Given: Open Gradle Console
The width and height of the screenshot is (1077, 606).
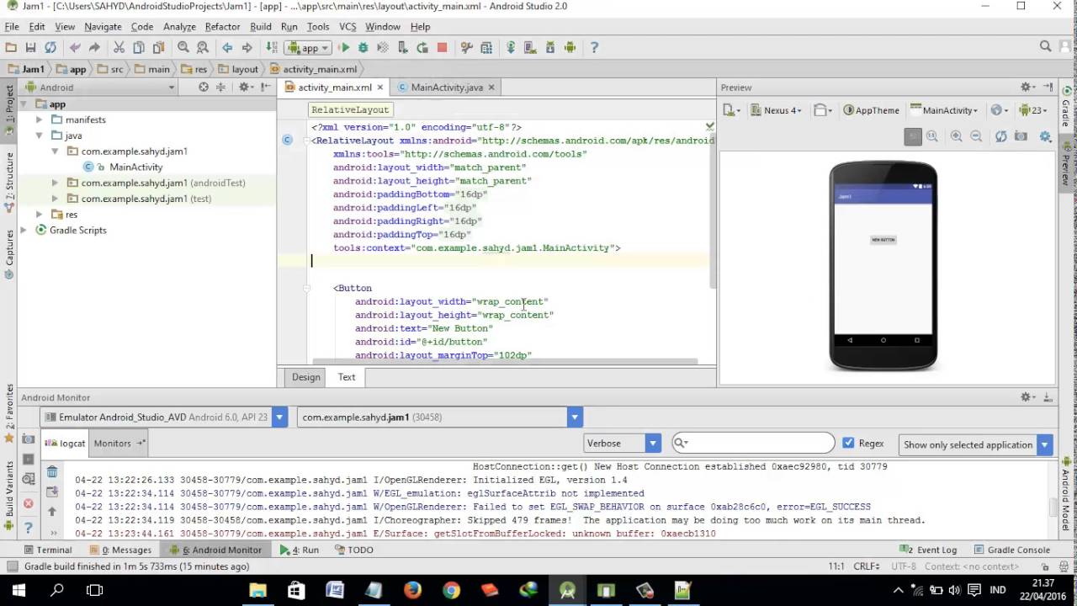Looking at the screenshot, I should tap(1011, 550).
